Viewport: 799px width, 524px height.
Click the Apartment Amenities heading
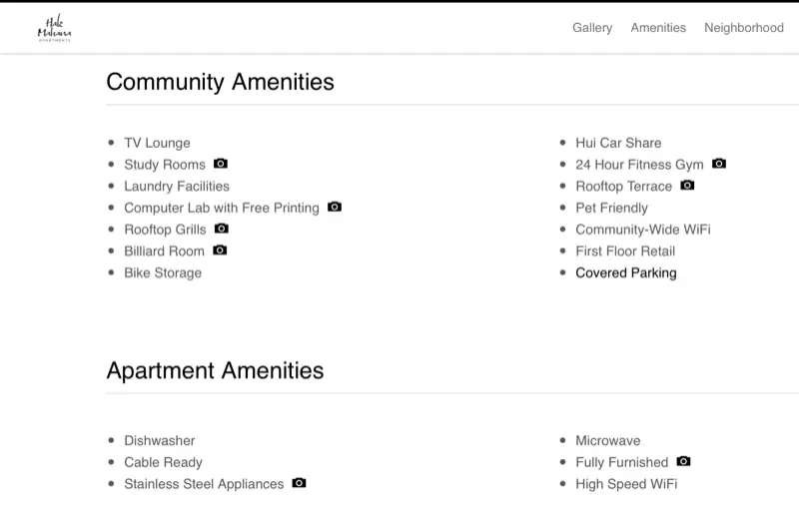215,370
